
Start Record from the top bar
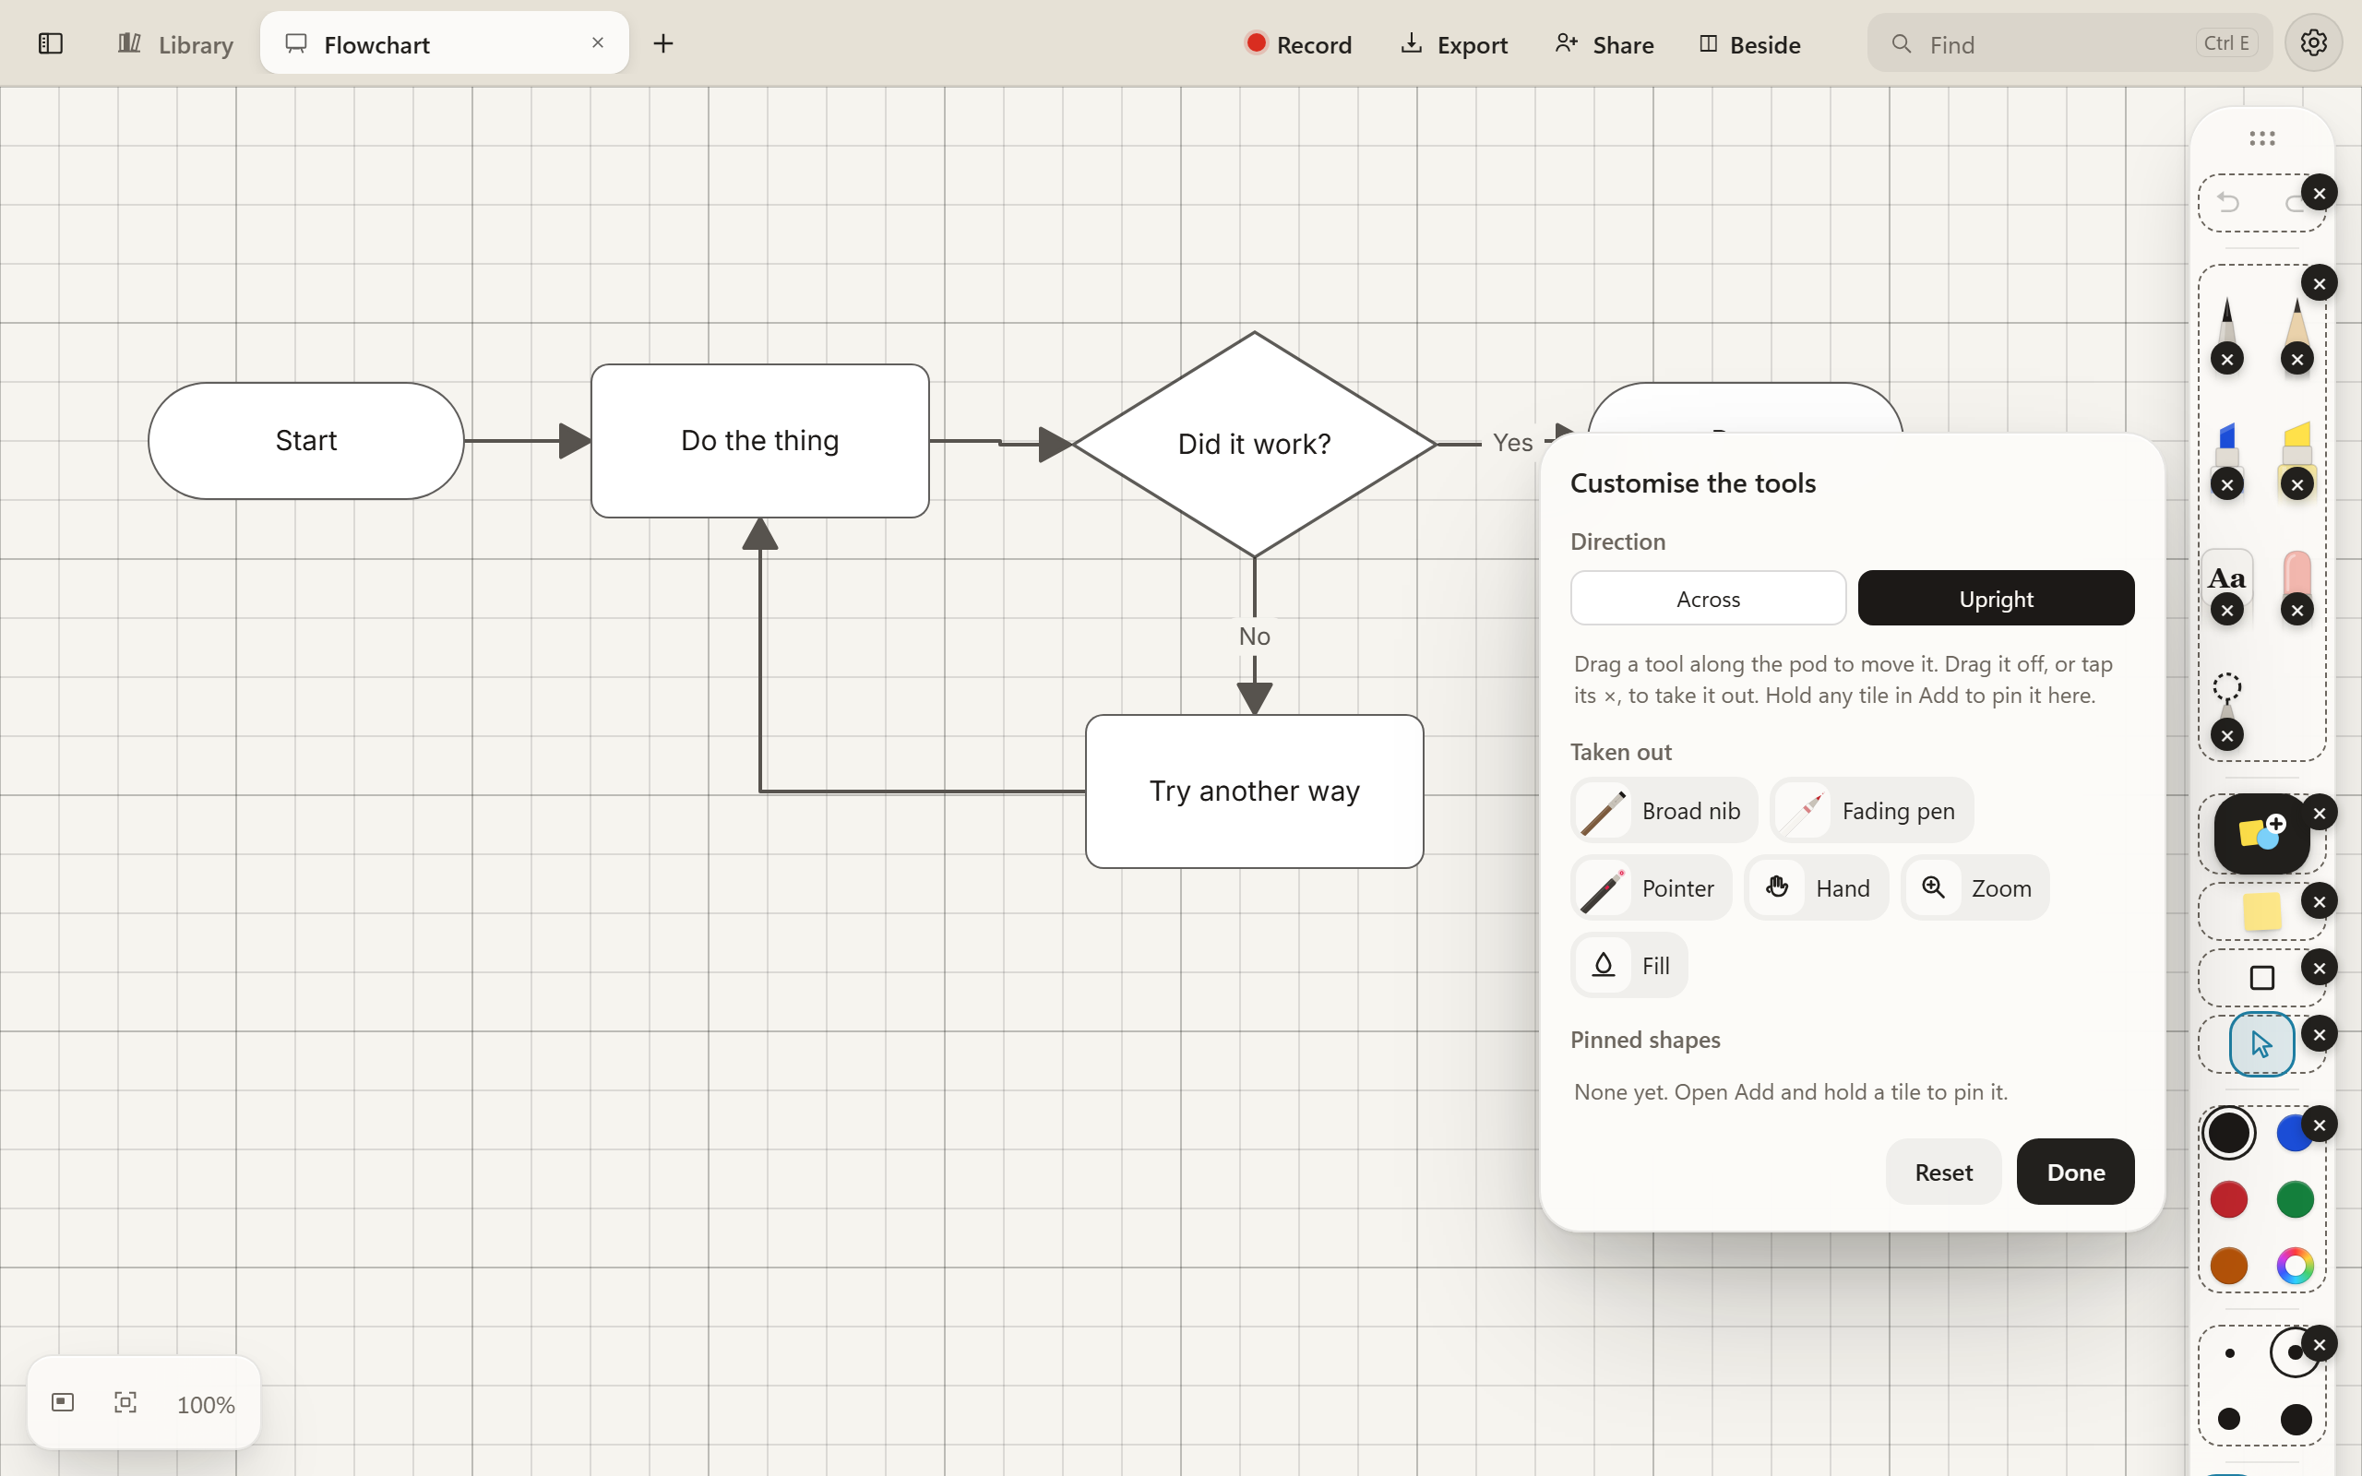tap(1298, 44)
